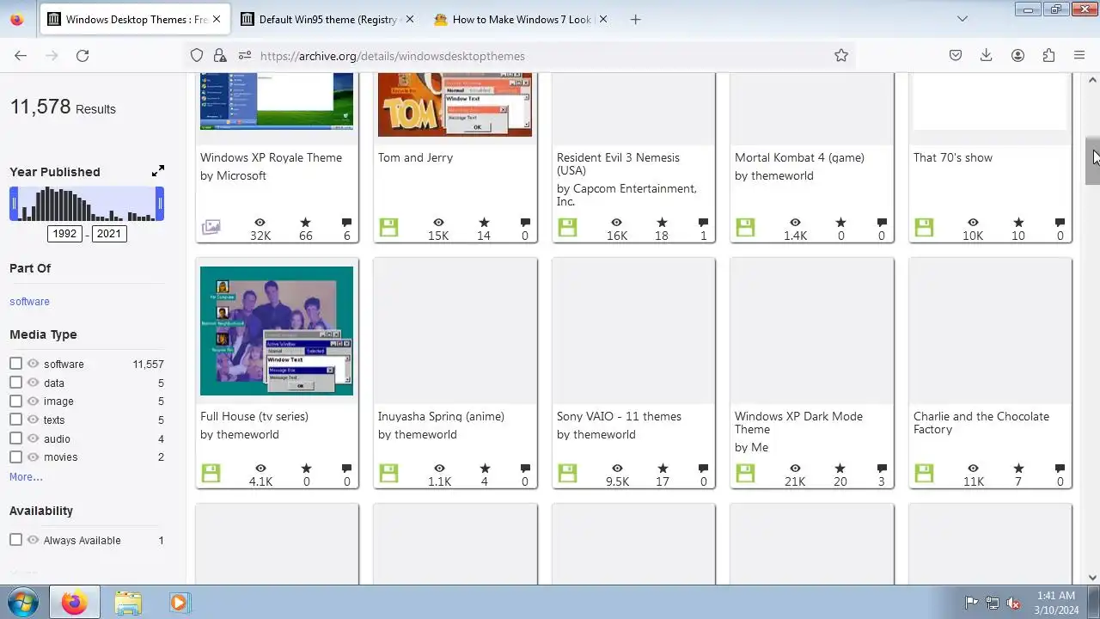The width and height of the screenshot is (1100, 619).
Task: Open the Firefox account icon
Action: pos(1017,56)
